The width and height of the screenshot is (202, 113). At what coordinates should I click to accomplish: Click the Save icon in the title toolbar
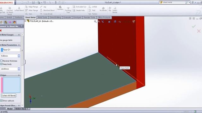click(x=33, y=2)
